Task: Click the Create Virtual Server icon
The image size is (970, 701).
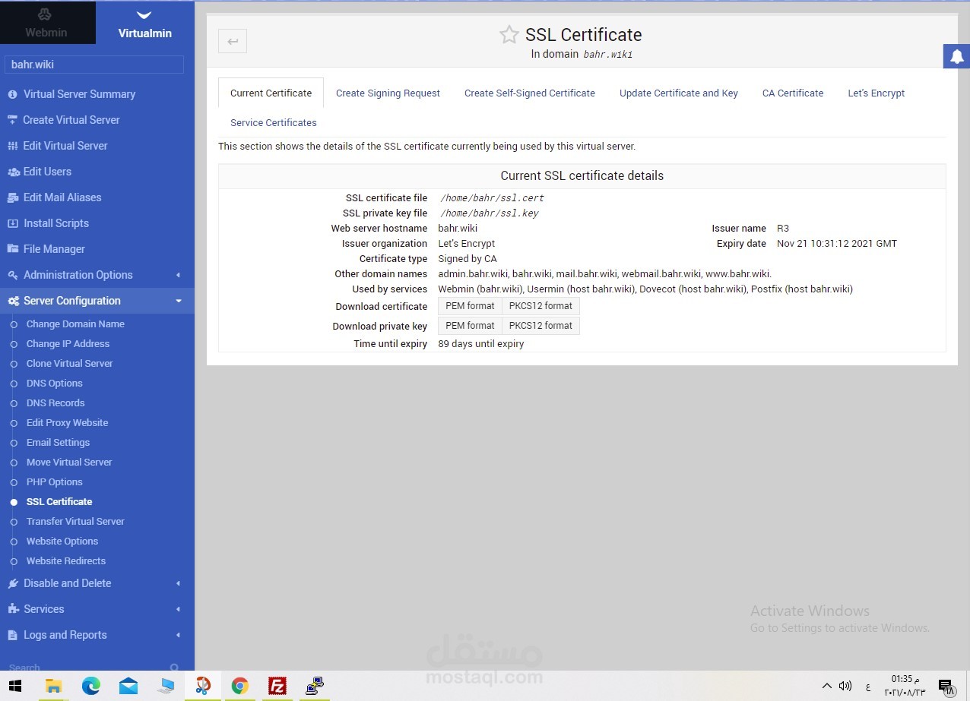Action: 12,120
